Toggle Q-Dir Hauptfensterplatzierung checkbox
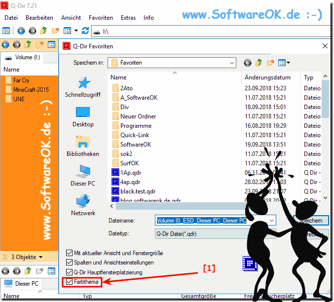The height and width of the screenshot is (302, 334). coord(69,272)
